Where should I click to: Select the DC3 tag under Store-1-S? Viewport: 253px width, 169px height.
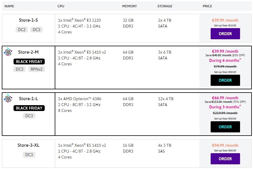tap(36, 30)
